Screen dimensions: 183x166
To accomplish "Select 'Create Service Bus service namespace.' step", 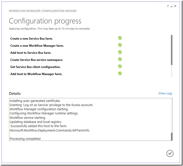I will click(37, 60).
